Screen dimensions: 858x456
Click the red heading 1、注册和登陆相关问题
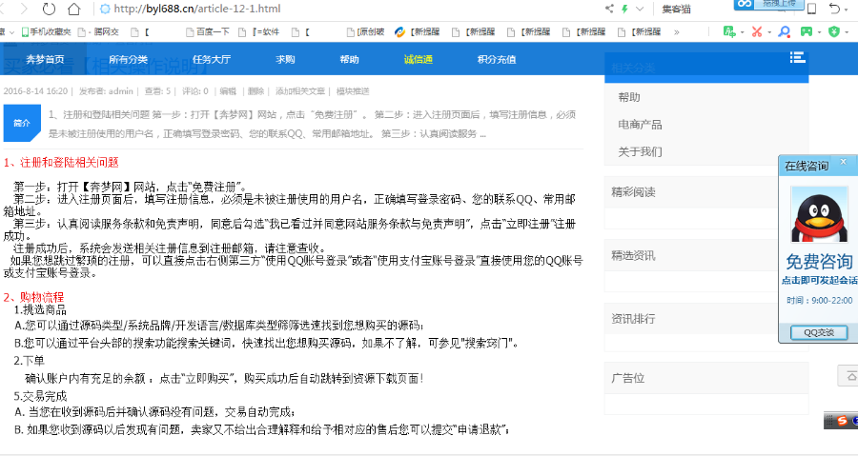click(61, 162)
